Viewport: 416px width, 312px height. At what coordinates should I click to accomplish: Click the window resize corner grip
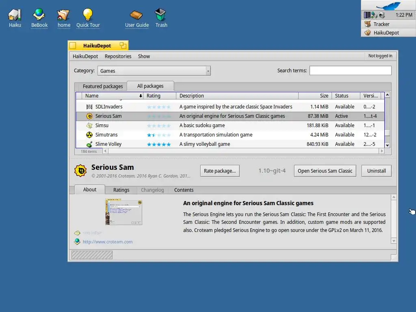coord(394,258)
